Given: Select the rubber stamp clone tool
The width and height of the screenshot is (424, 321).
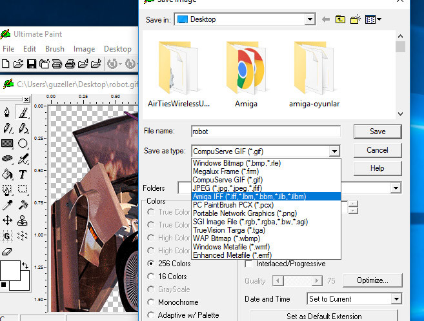Looking at the screenshot, I should (23, 220).
